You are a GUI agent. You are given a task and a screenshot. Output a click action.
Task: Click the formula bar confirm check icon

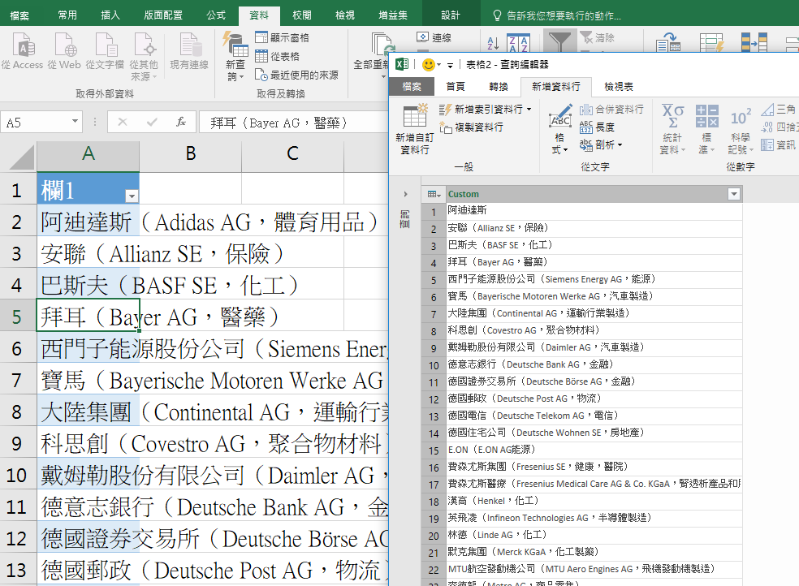[151, 123]
